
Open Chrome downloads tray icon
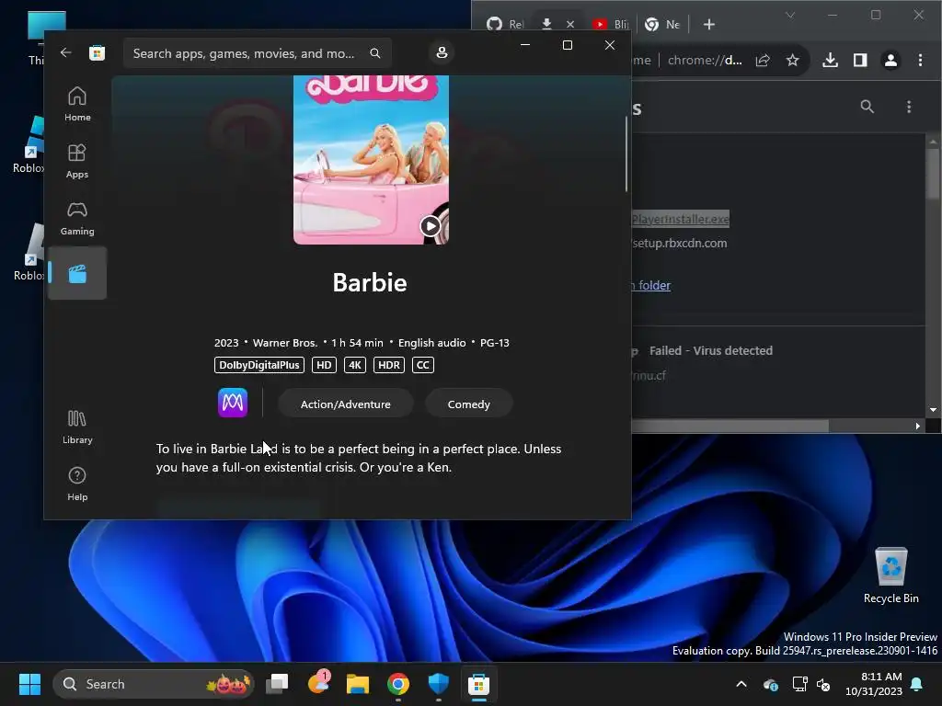(x=831, y=60)
